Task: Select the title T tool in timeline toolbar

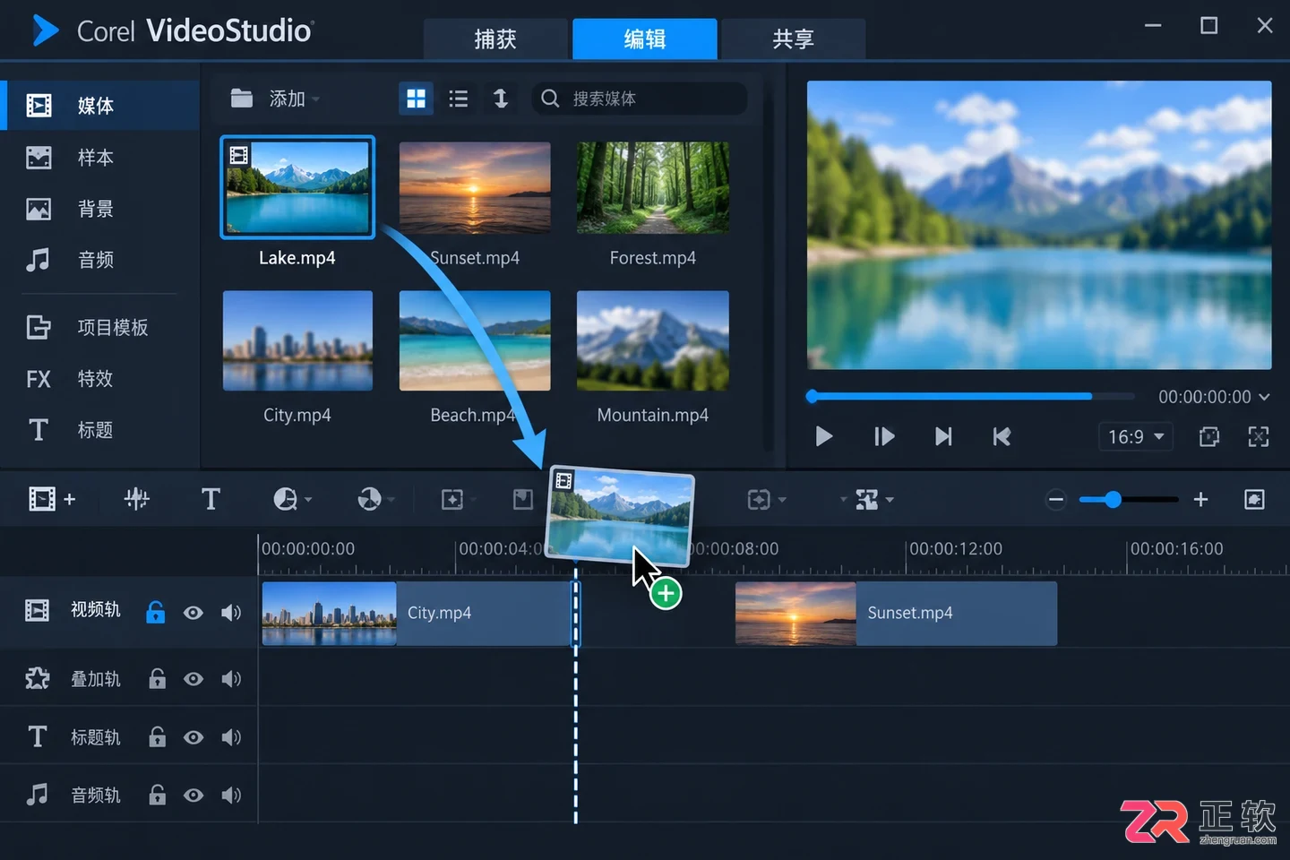Action: [211, 499]
